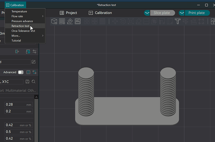Select the Assemble tool with corner brackets

click(x=201, y=21)
